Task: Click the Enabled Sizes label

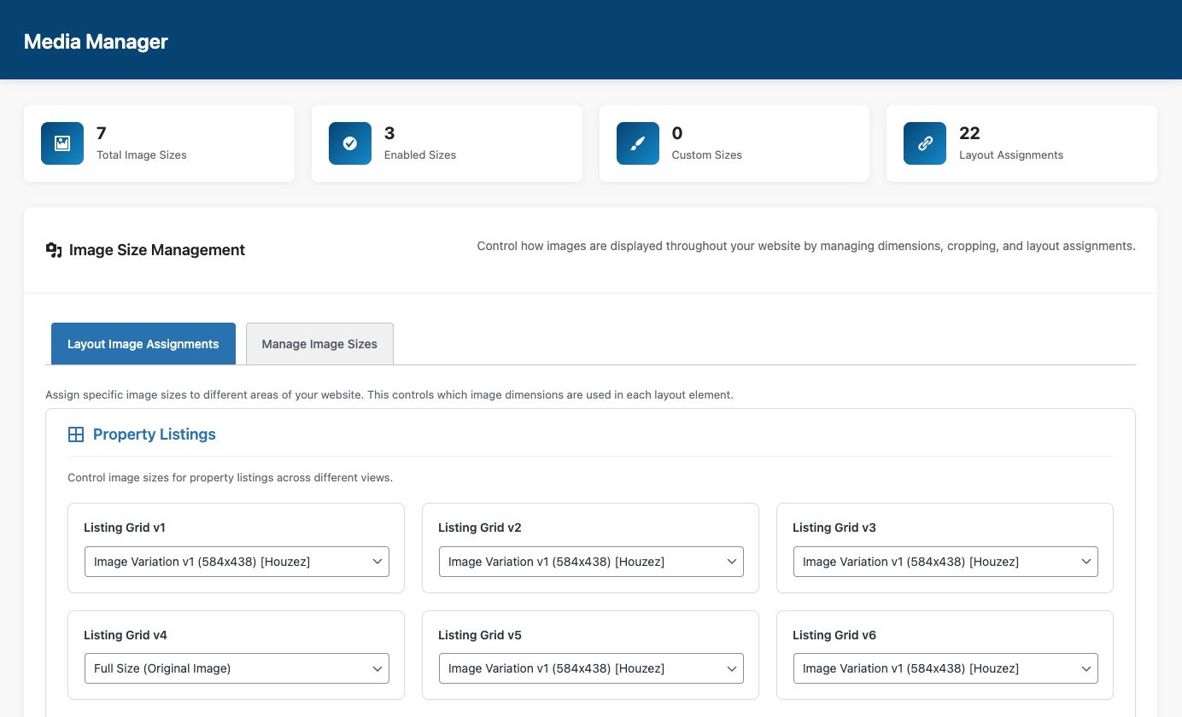Action: (420, 155)
